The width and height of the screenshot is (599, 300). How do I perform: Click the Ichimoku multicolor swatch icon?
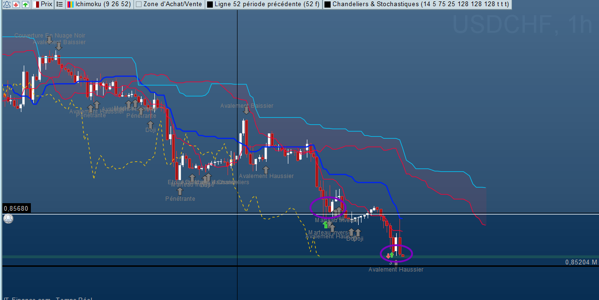70,4
